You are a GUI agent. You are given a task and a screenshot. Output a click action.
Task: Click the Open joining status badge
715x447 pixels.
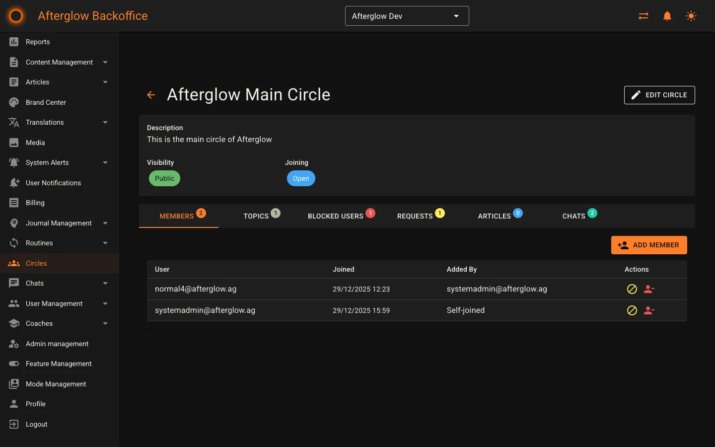coord(301,178)
